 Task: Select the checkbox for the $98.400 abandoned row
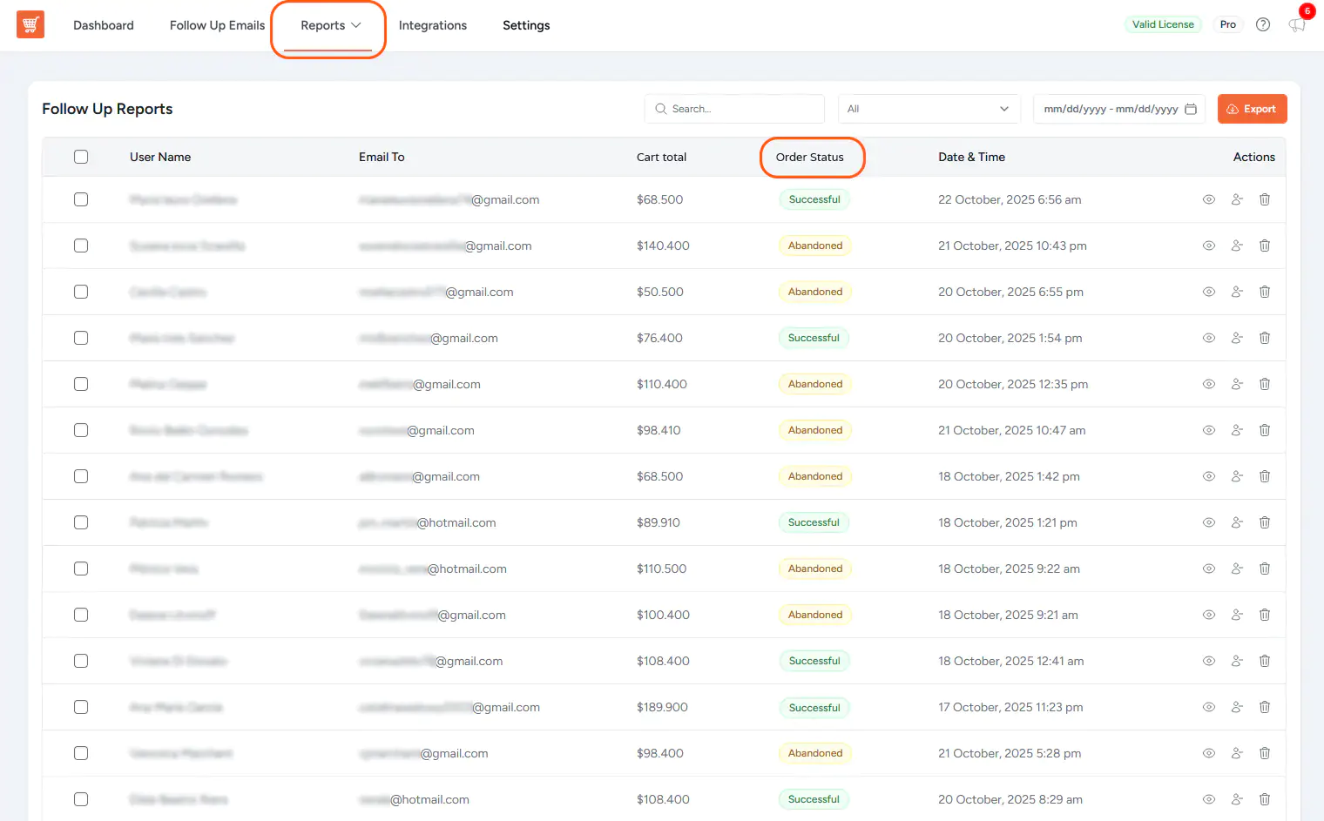tap(81, 753)
